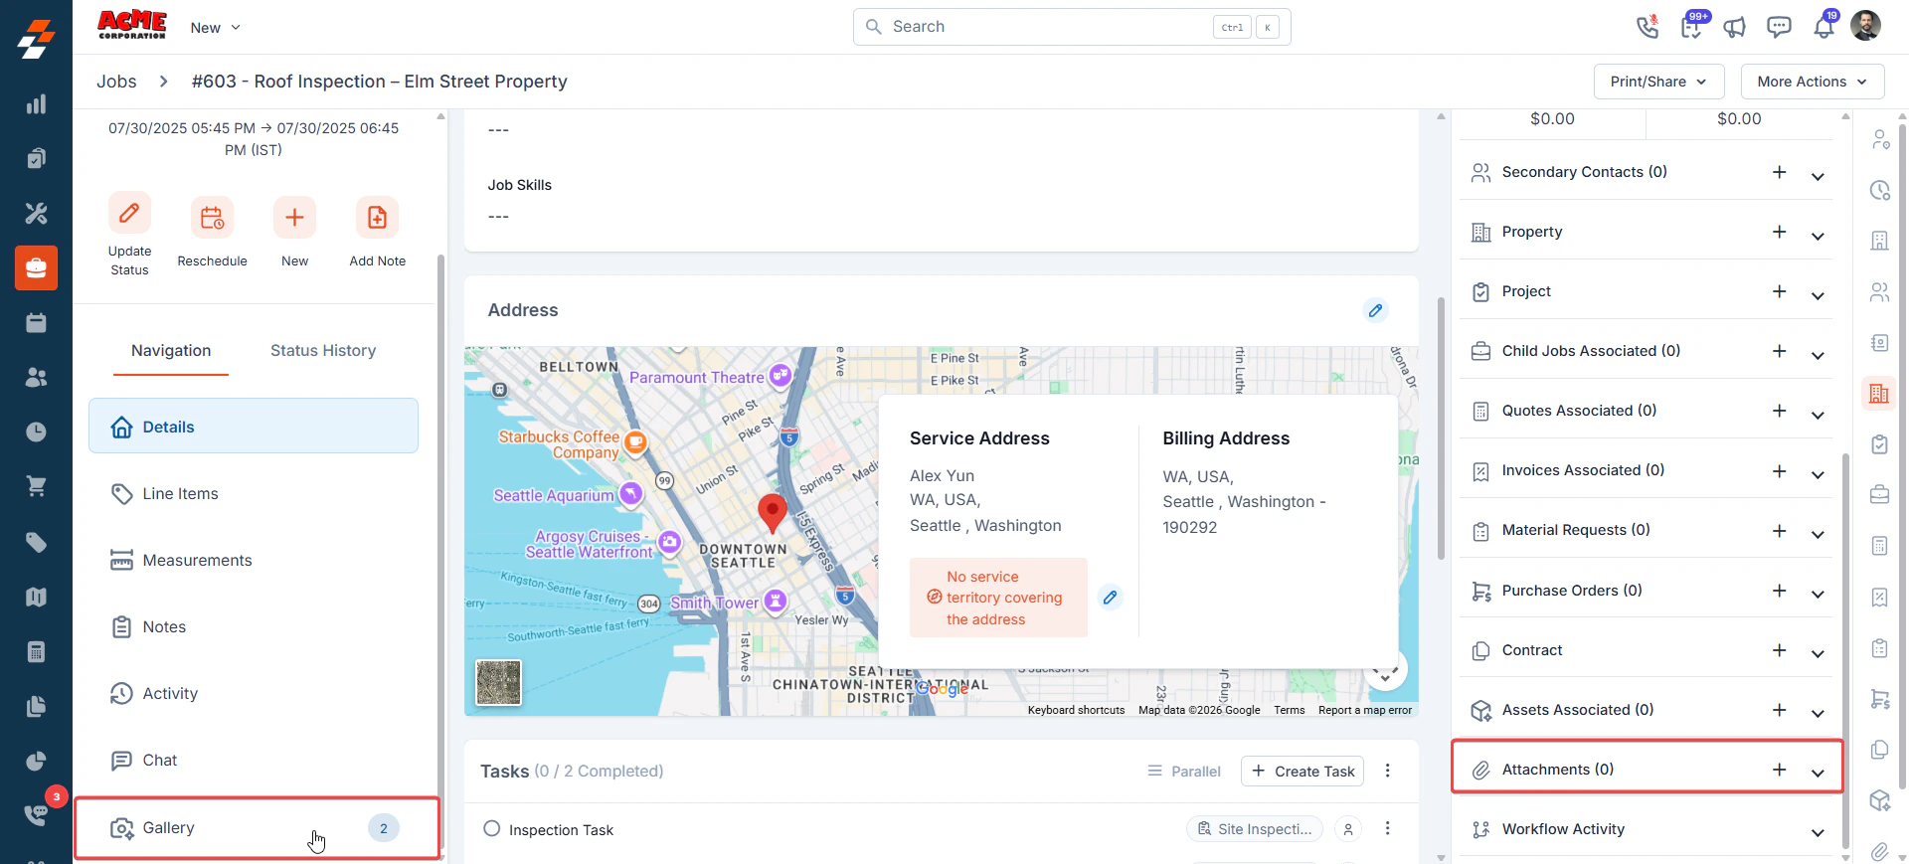Click the Create Task button

coord(1302,772)
